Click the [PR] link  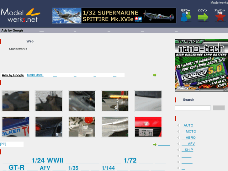click(3, 144)
